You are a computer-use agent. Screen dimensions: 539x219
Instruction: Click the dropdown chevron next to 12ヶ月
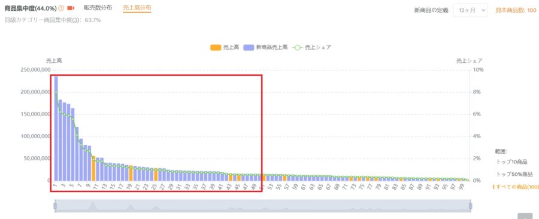tap(483, 10)
